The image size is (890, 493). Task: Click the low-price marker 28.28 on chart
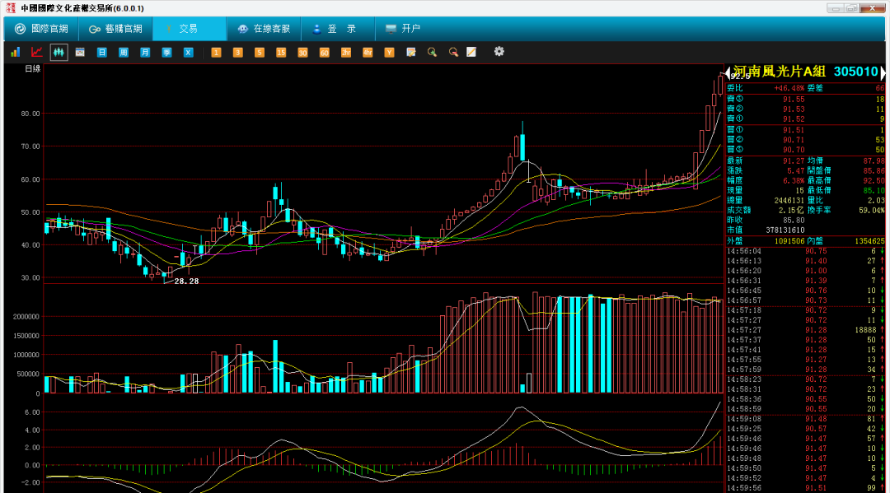click(186, 281)
